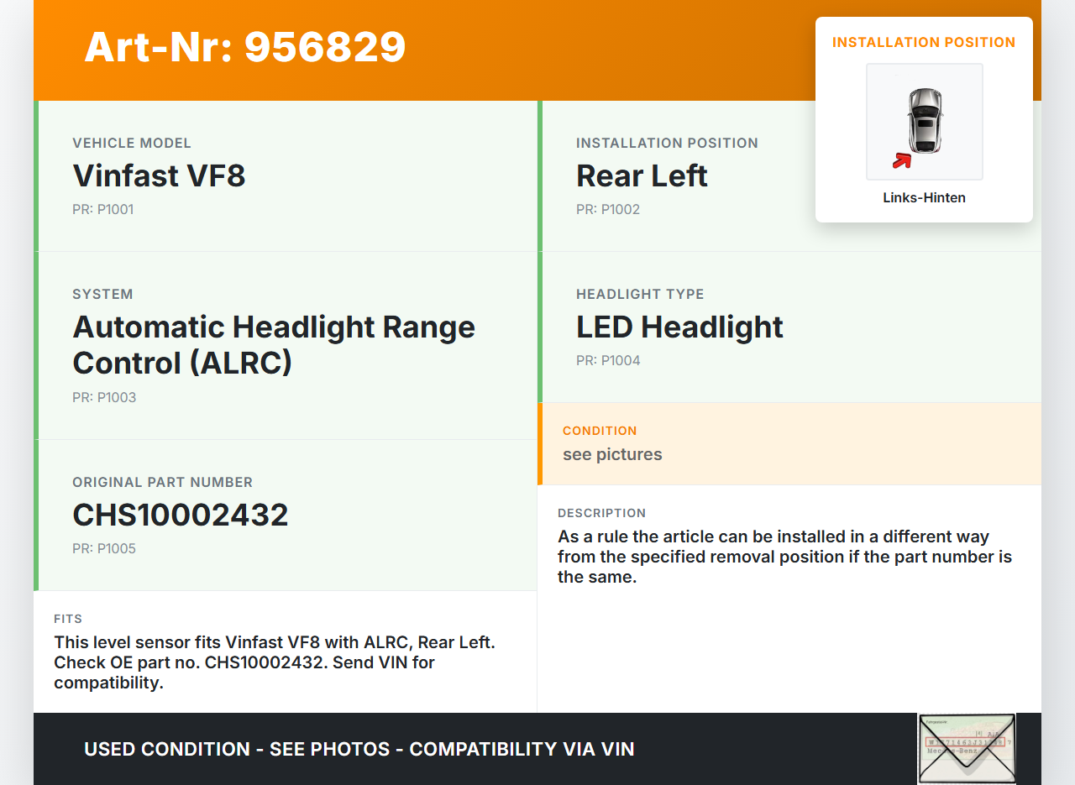Select the Rear Left position value
The image size is (1075, 785).
[x=642, y=175]
